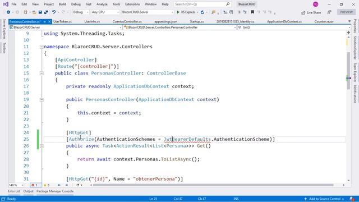Open the Solution Explorer side panel
359x202 pixels.
coord(355,48)
